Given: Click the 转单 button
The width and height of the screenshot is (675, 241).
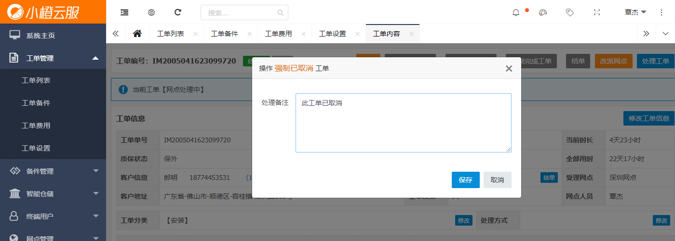Looking at the screenshot, I should pyautogui.click(x=549, y=178).
